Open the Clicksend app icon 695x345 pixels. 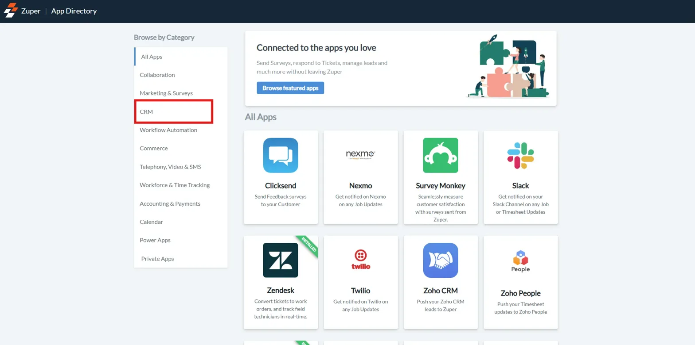(x=281, y=155)
